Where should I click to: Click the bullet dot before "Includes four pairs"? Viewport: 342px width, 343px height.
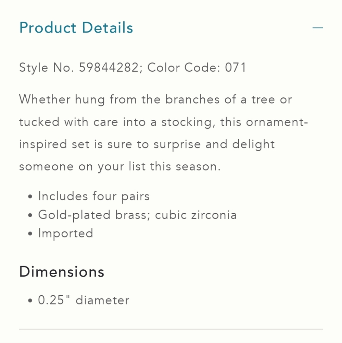30,197
